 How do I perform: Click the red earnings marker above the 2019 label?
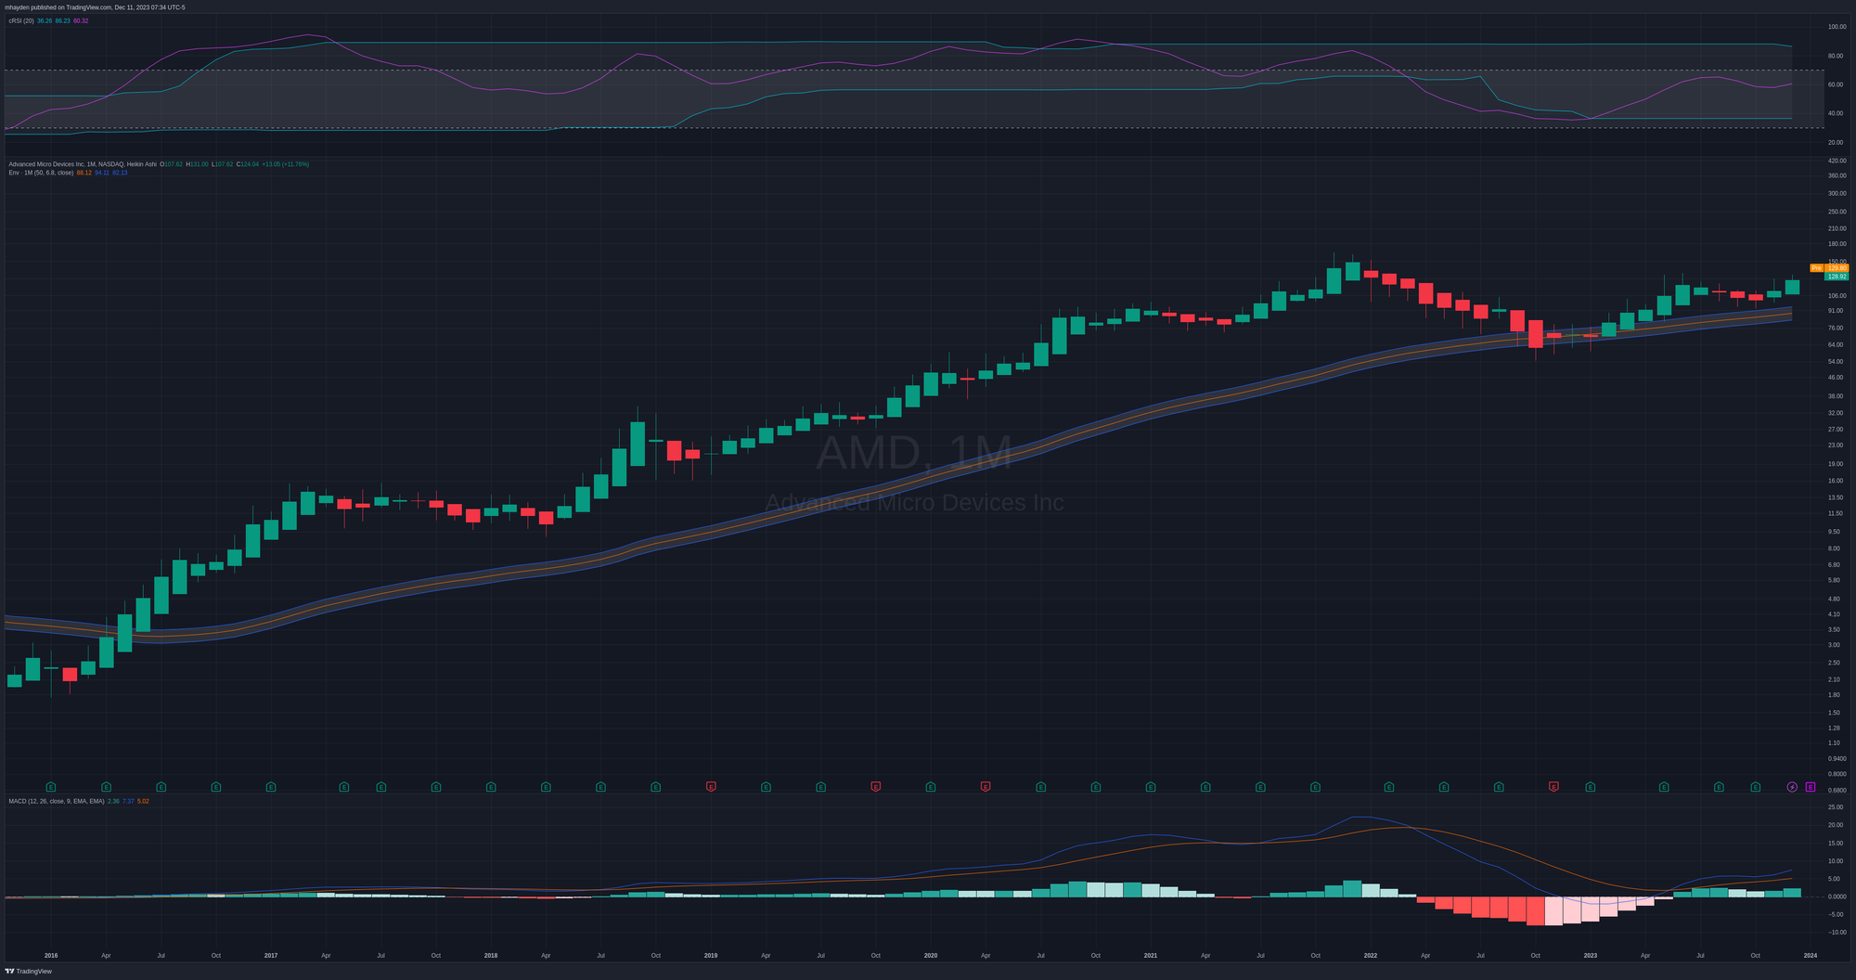711,787
